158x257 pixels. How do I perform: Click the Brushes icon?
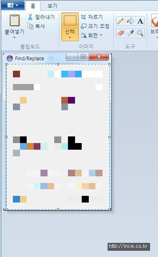pyautogui.click(x=155, y=20)
